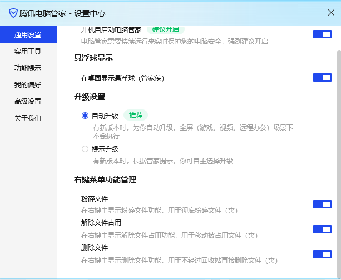Click the 升级设置 heading
341x280 pixels.
click(x=90, y=97)
